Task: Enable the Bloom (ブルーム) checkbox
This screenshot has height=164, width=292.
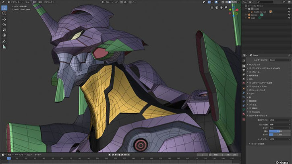Action: [x=249, y=72]
